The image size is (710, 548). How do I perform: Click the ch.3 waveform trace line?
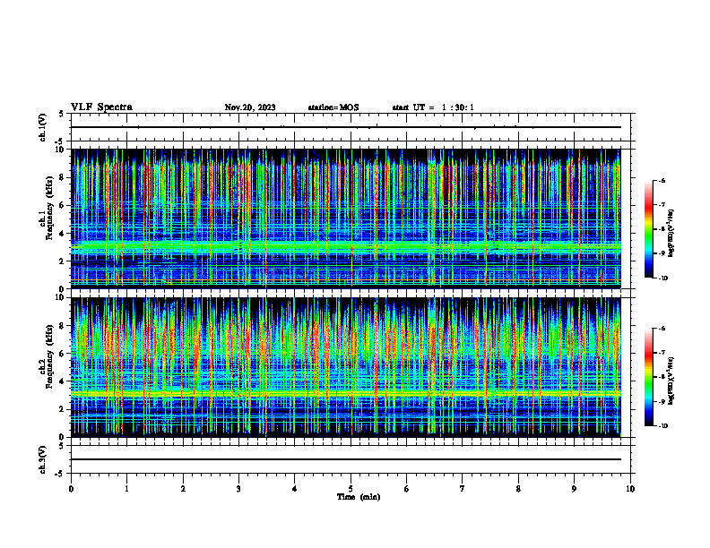(346, 459)
